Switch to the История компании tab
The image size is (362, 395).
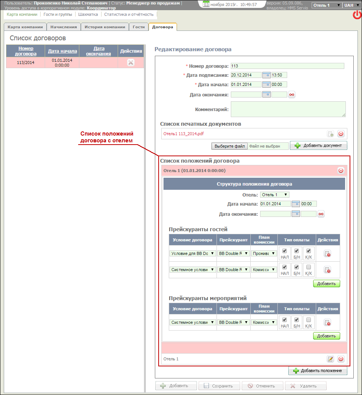105,27
